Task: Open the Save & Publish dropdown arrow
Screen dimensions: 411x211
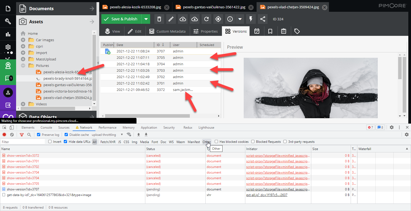Action: [x=146, y=19]
